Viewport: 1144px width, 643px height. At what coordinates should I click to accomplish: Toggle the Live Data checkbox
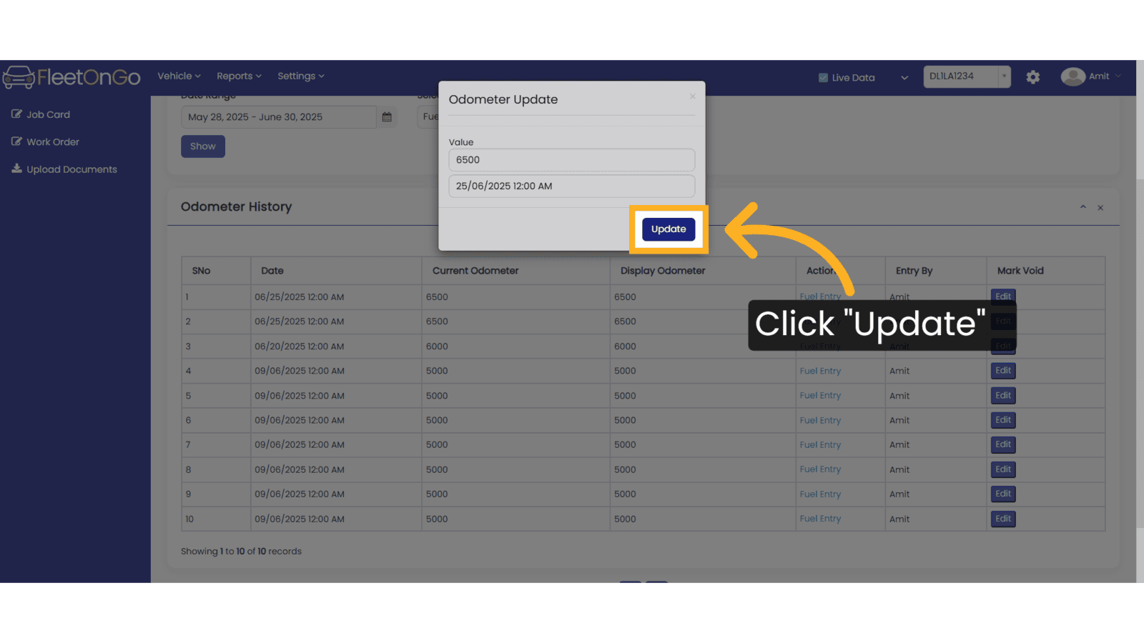(x=823, y=78)
